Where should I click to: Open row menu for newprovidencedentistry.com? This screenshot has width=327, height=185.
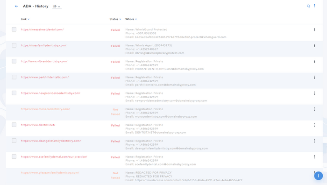[314, 93]
